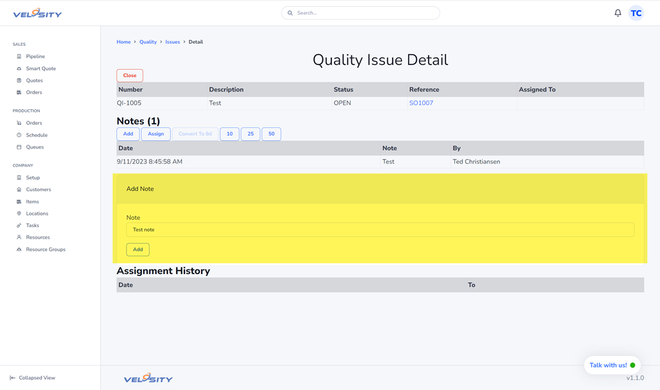Open notifications bell

(x=617, y=13)
